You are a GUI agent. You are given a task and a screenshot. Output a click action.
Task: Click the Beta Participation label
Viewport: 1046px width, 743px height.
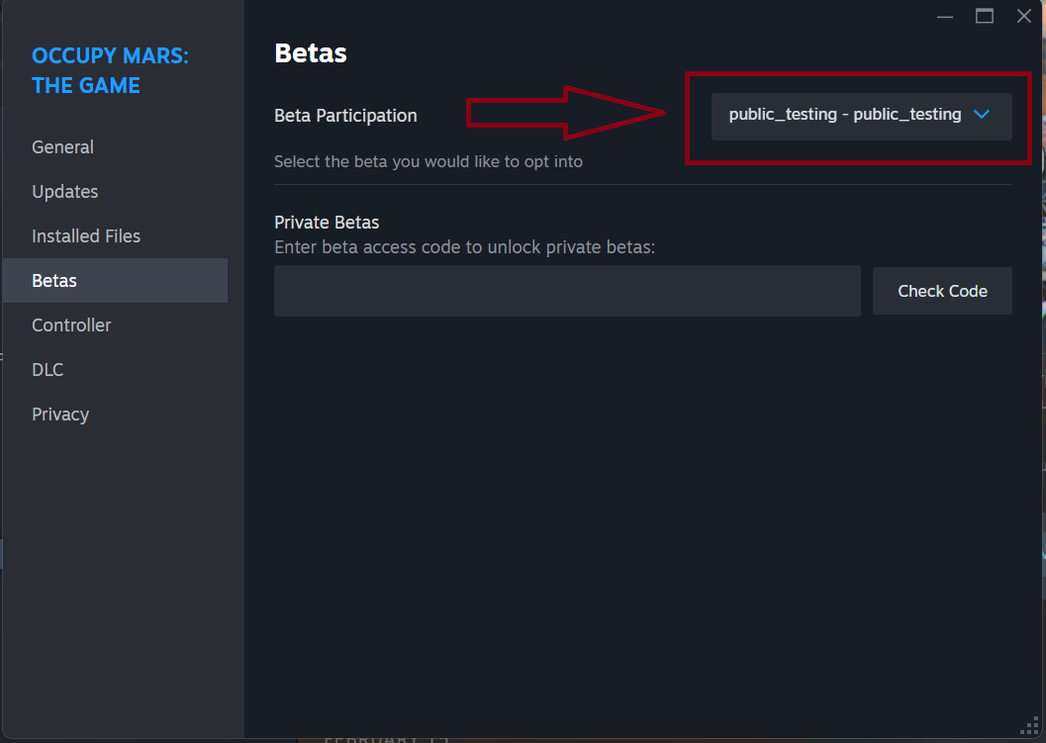coord(345,116)
